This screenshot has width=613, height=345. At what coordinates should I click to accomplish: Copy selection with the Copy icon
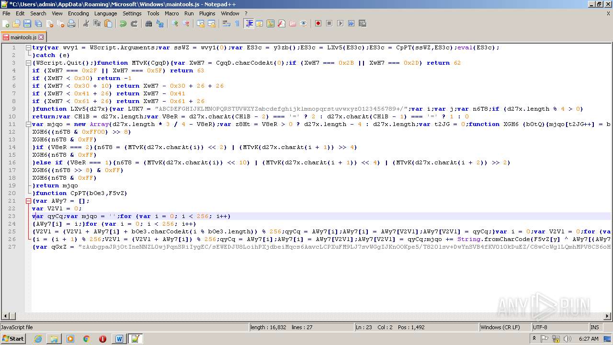click(97, 23)
